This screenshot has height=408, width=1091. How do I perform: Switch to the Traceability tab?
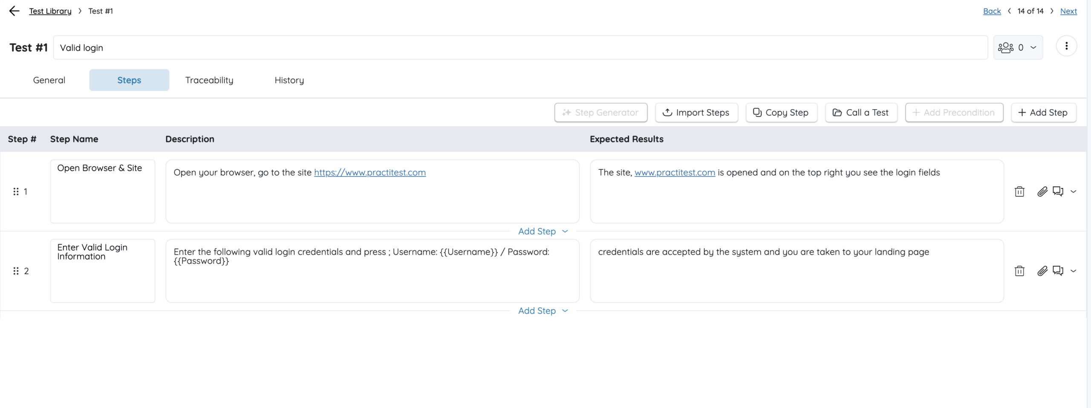209,80
